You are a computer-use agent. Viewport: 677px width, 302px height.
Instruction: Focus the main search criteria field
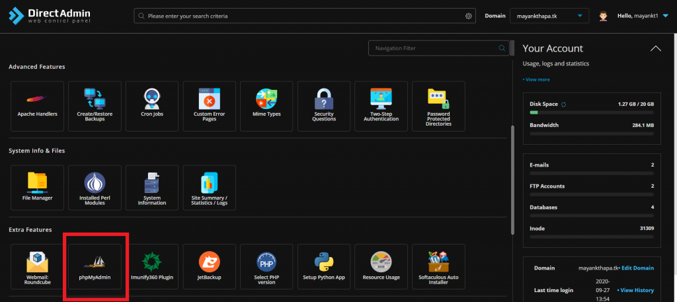[x=305, y=16]
